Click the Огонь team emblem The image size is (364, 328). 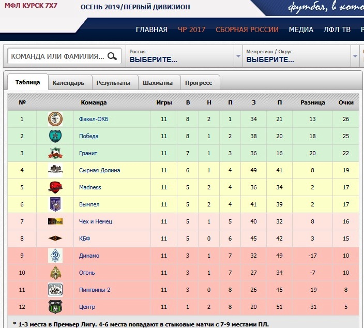coord(55,273)
